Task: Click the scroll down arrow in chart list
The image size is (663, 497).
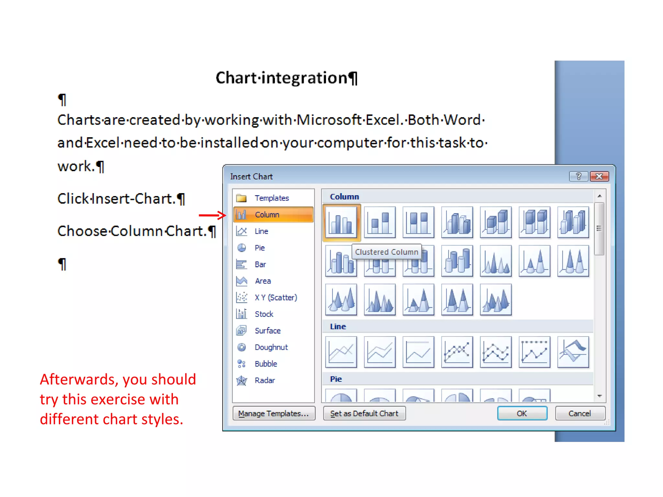Action: pyautogui.click(x=599, y=396)
